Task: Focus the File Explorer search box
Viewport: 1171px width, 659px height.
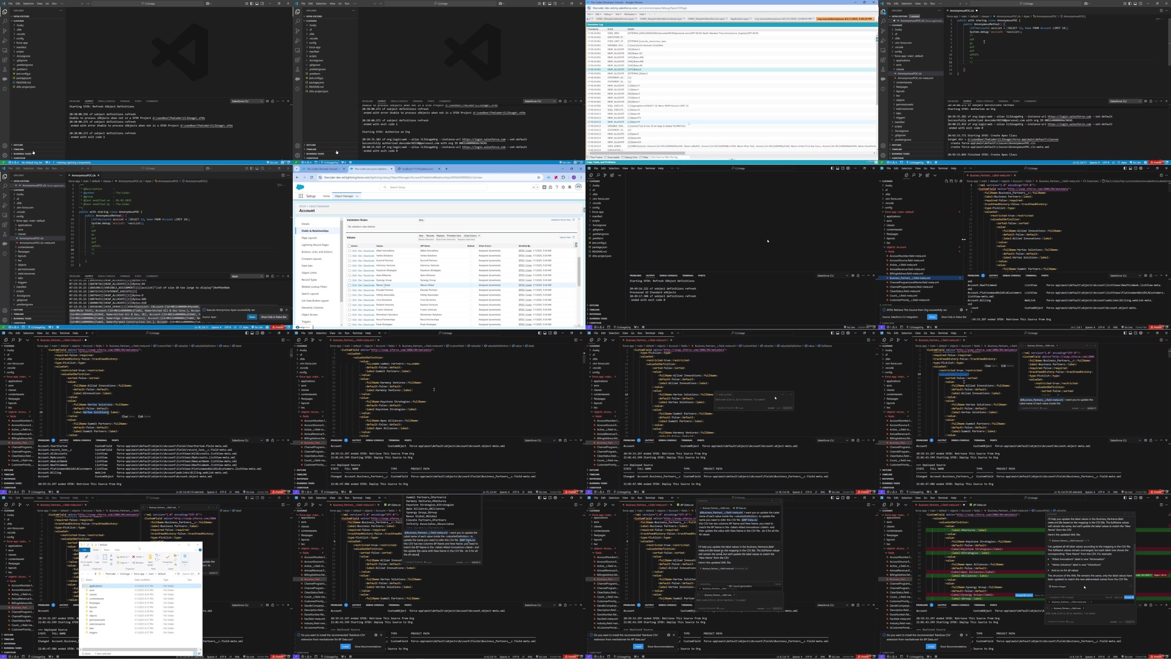Action: point(191,574)
